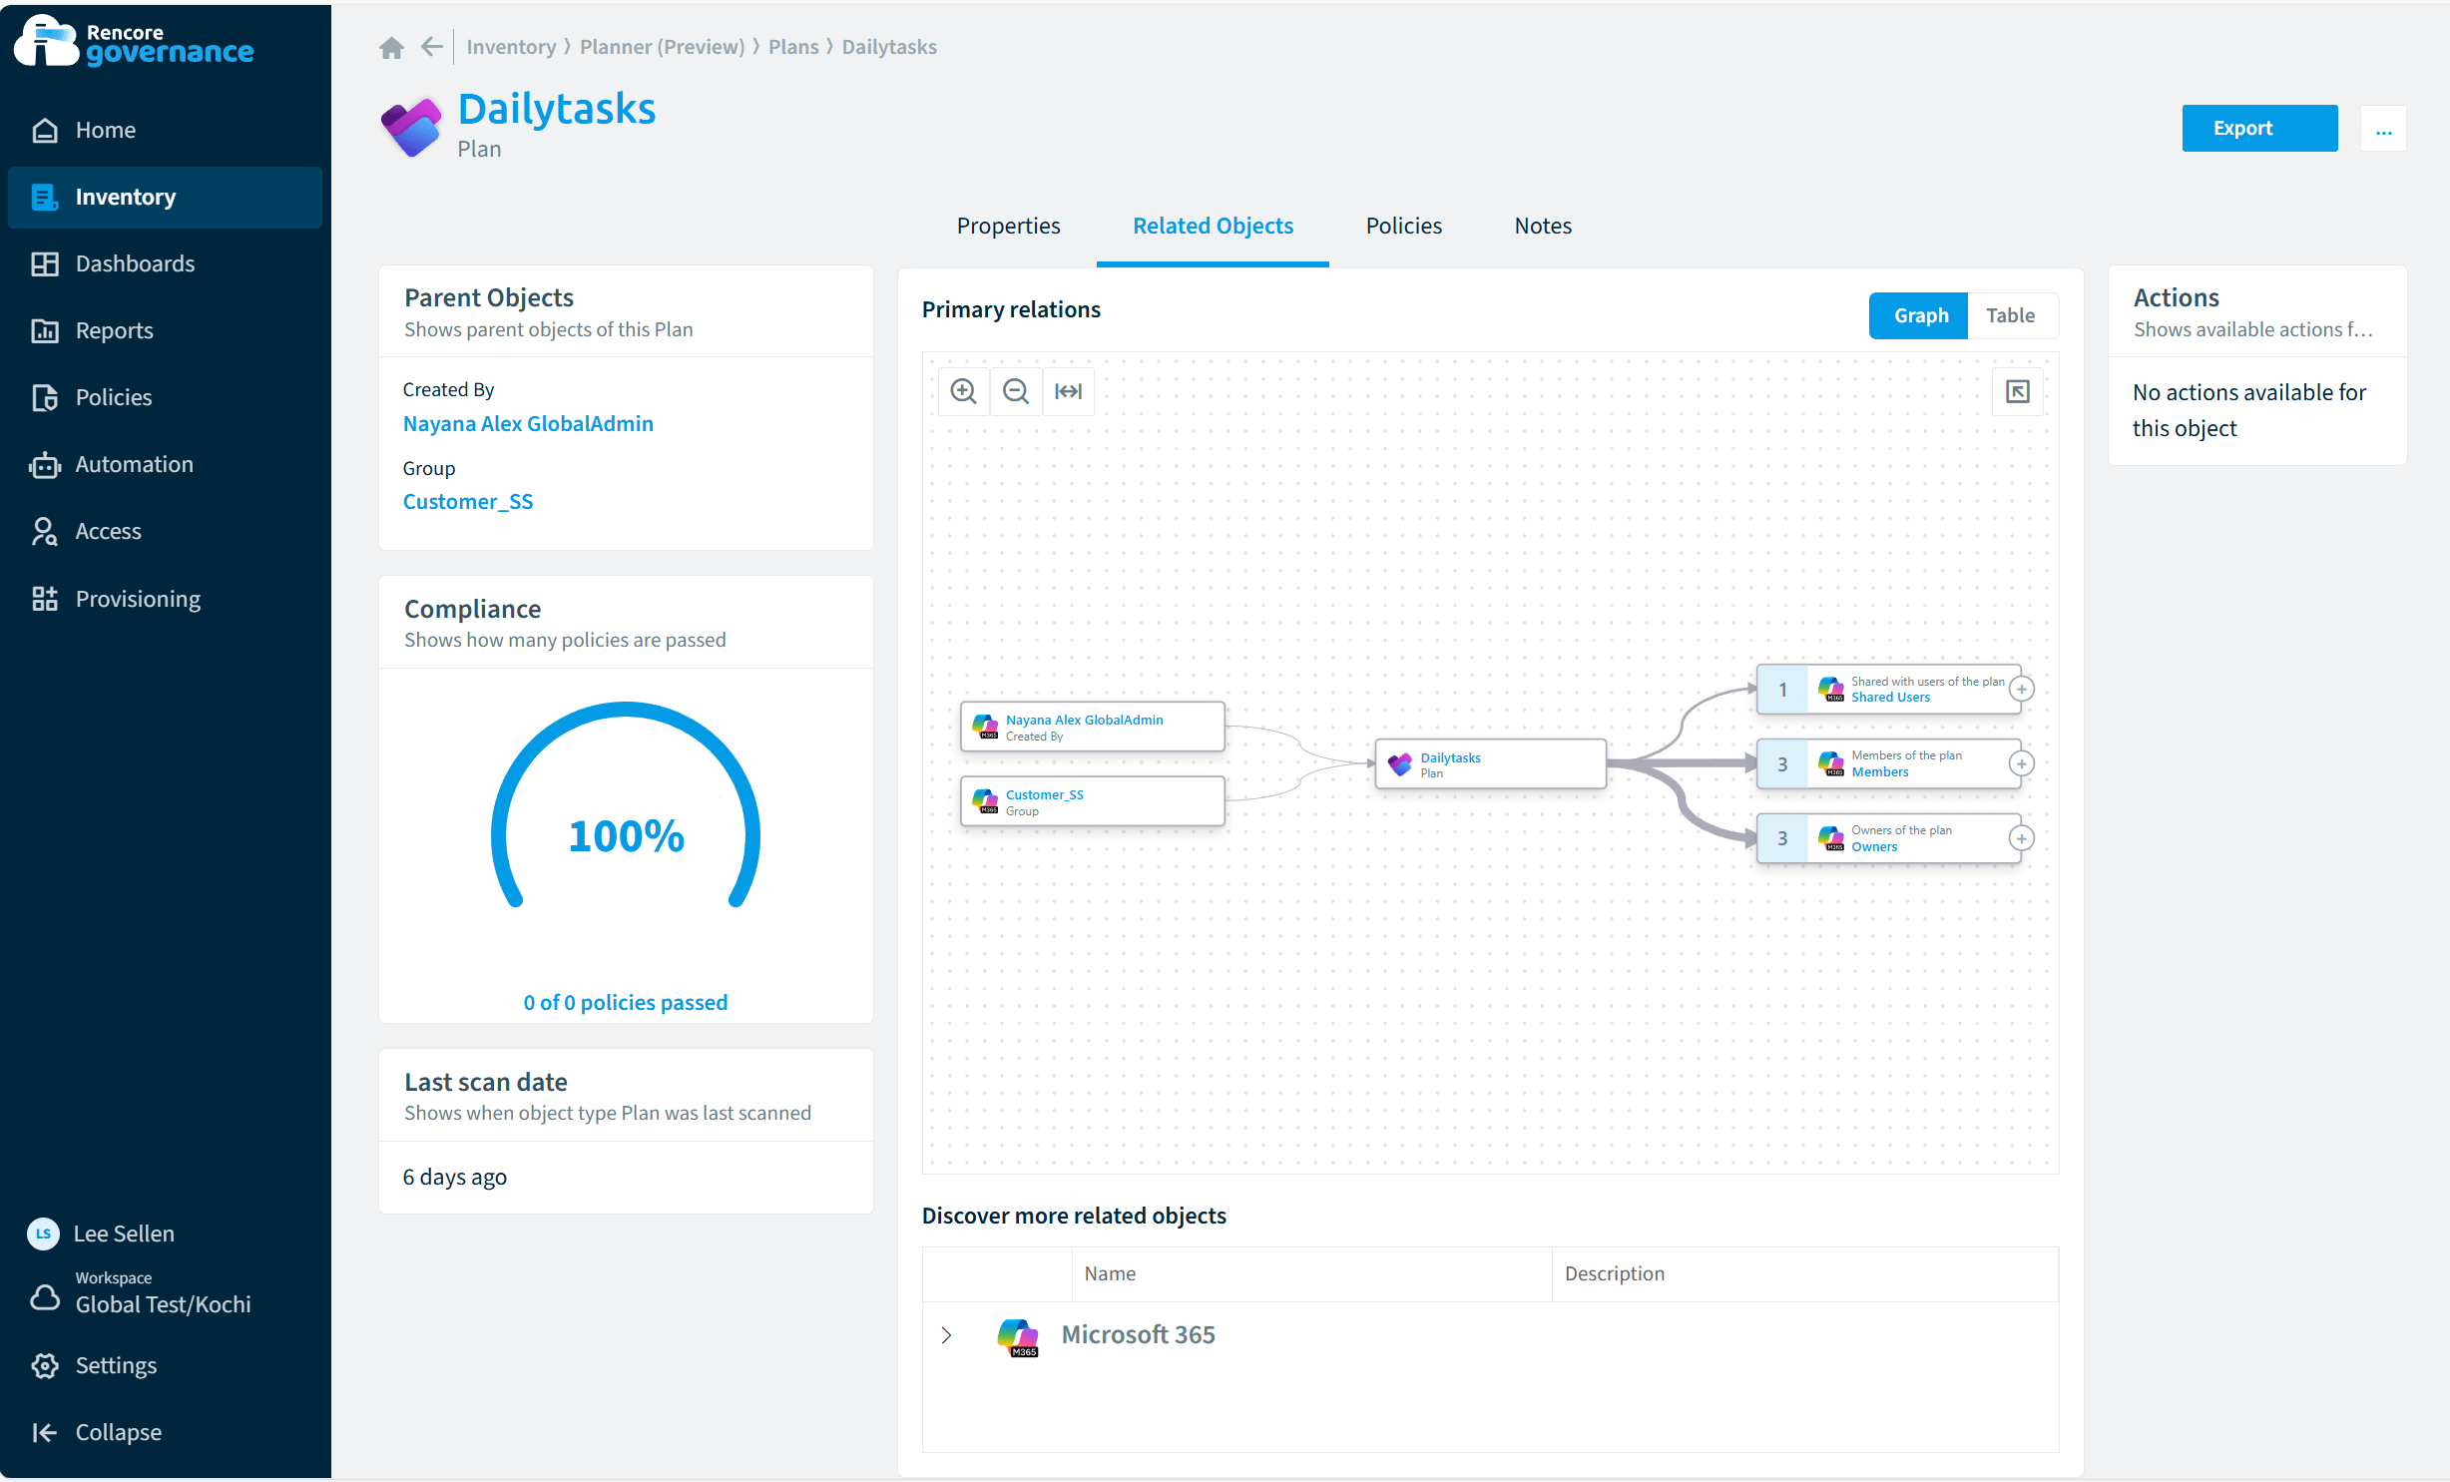Expand the Microsoft 365 row
This screenshot has width=2450, height=1482.
click(x=945, y=1336)
